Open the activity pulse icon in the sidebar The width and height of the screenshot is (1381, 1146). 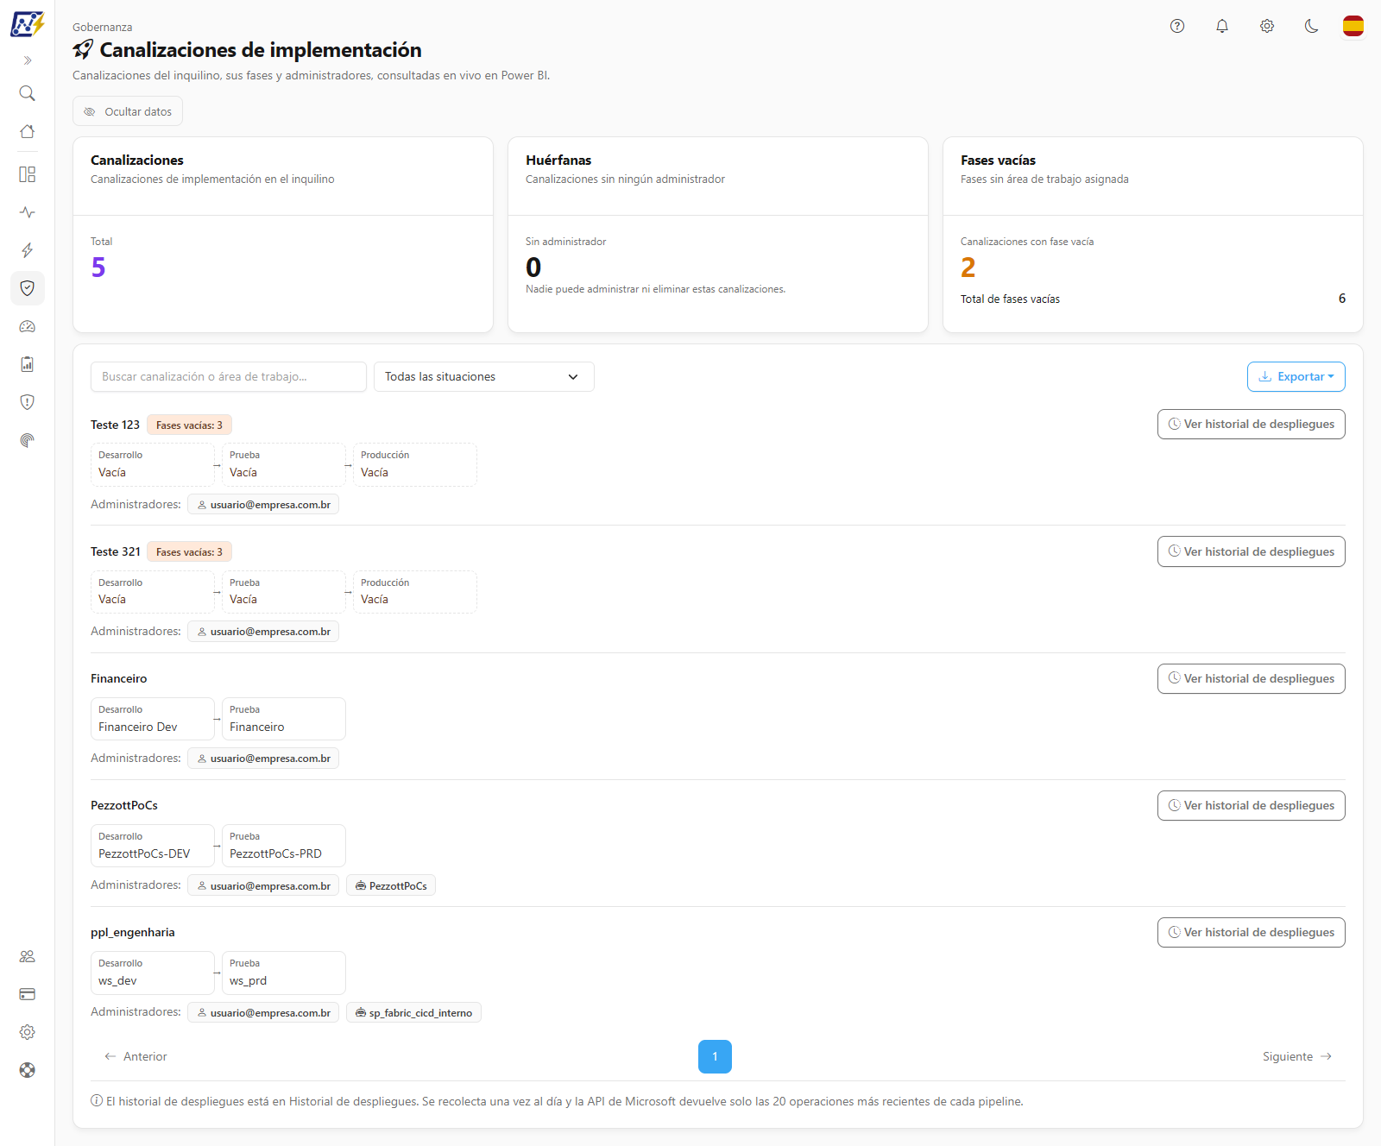click(x=28, y=212)
